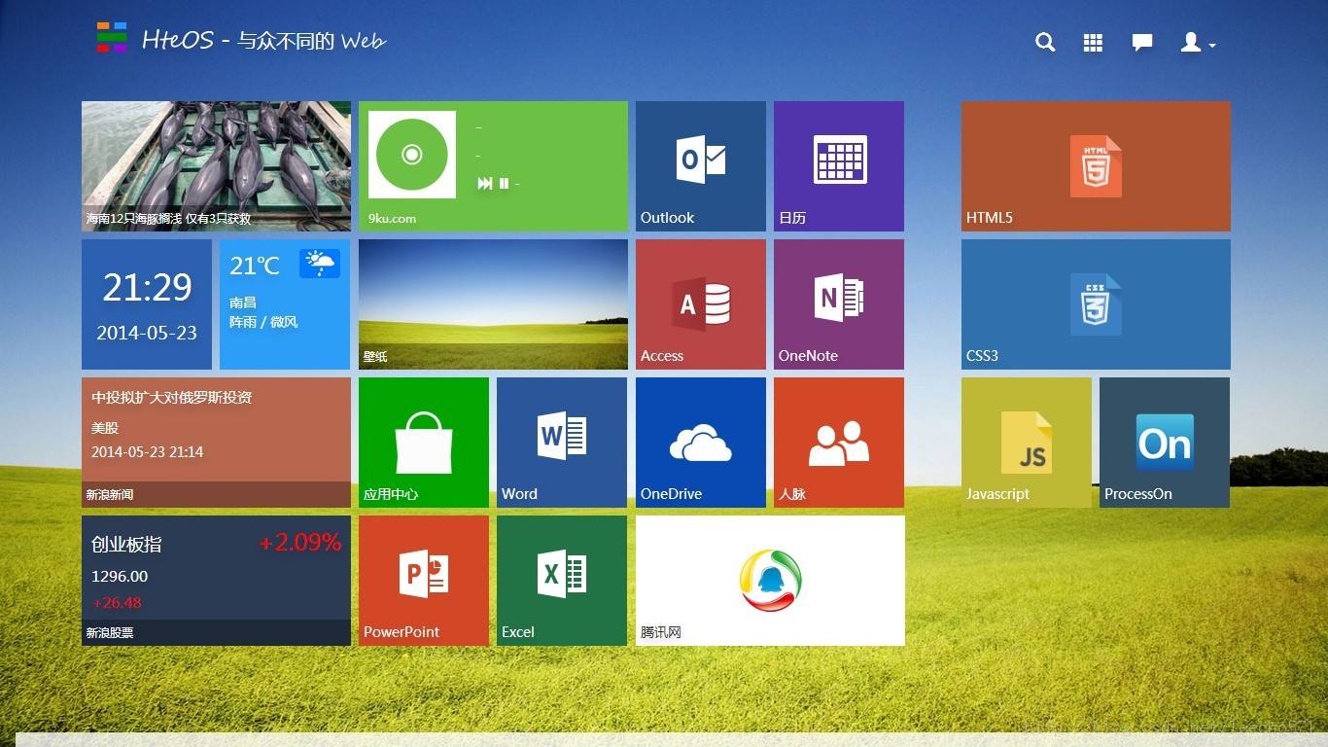Launch the CSS3 tile

point(1095,303)
